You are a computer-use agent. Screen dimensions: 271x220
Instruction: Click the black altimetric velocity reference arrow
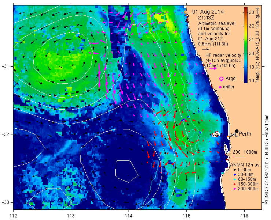tap(205, 49)
